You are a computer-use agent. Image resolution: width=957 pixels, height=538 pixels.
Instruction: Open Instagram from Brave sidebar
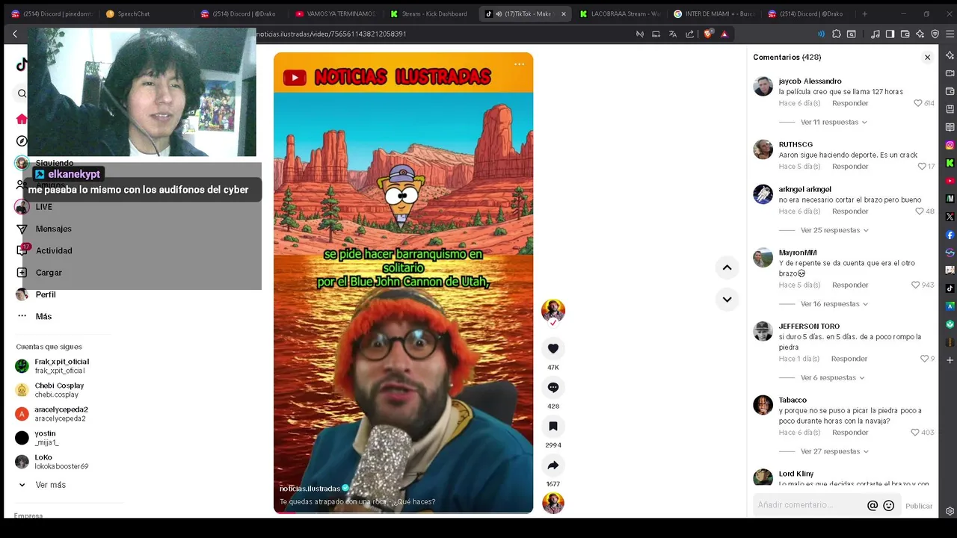tap(950, 145)
